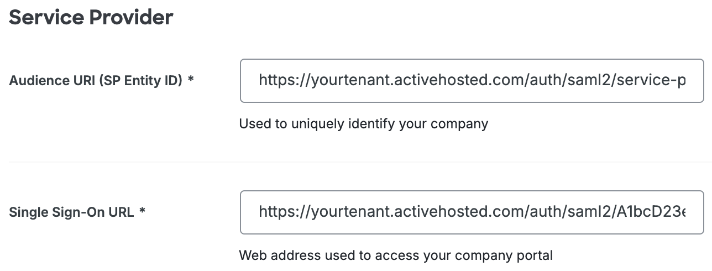The height and width of the screenshot is (271, 712).
Task: Click the required asterisk beside Single Sign-On URL
Action: [142, 212]
